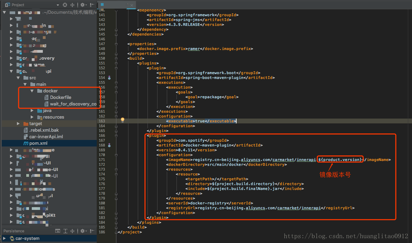Collapse the project root node arrow
The width and height of the screenshot is (412, 243).
click(4, 12)
